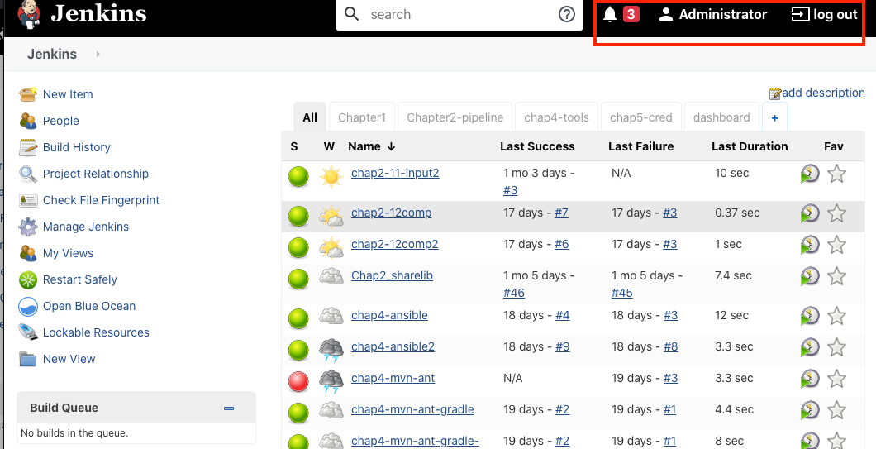The width and height of the screenshot is (876, 449).
Task: Sort jobs by Name column header
Action: pyautogui.click(x=371, y=146)
